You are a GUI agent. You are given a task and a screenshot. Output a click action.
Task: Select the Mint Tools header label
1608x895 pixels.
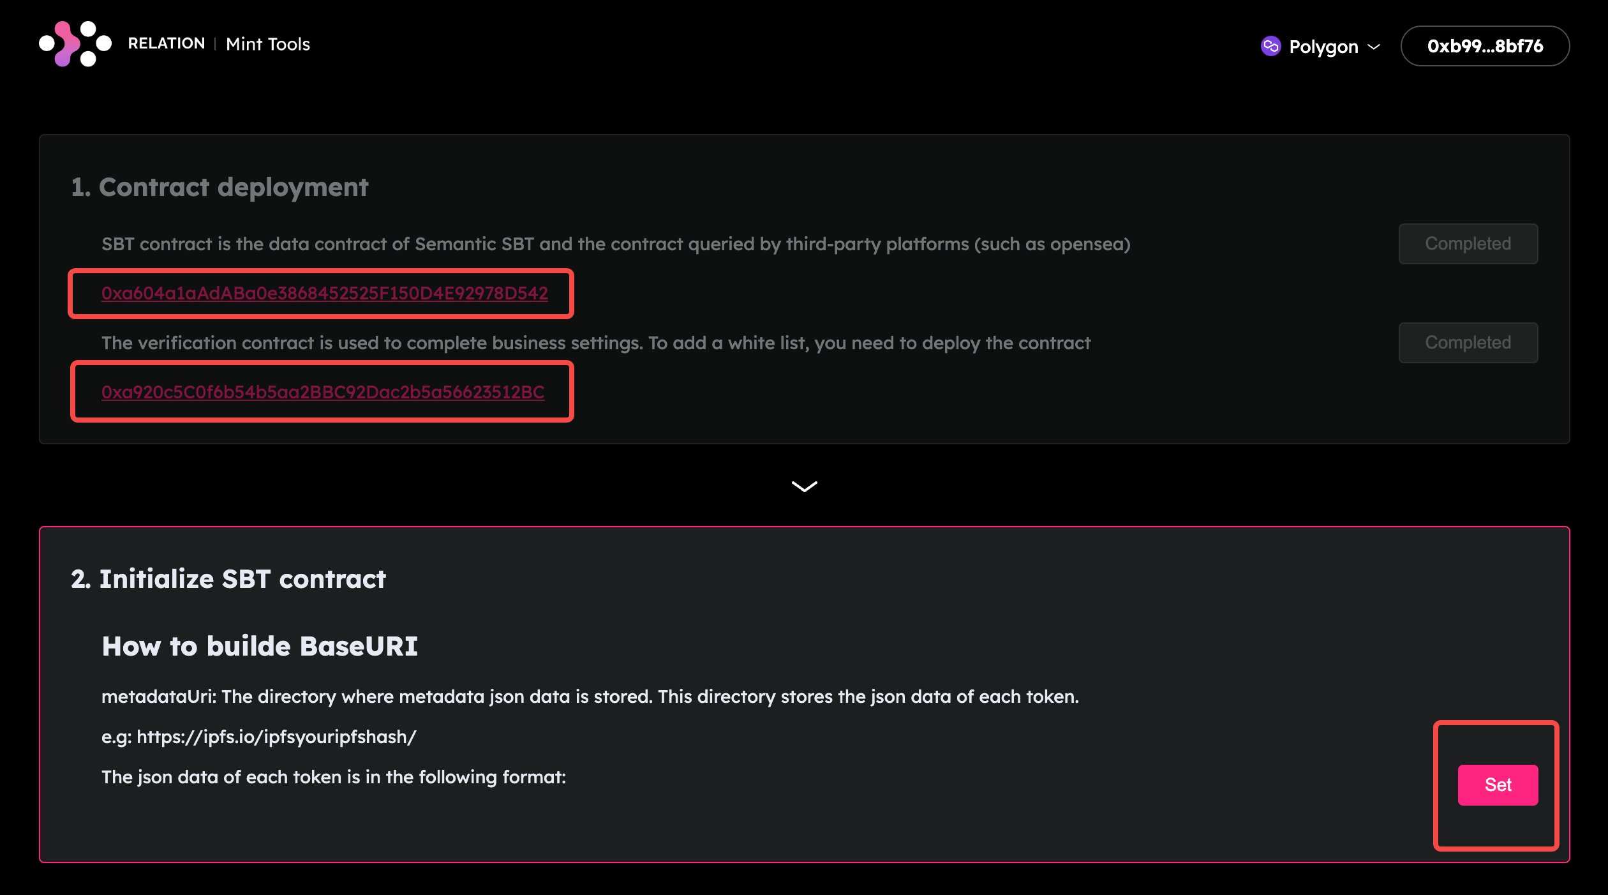tap(268, 44)
